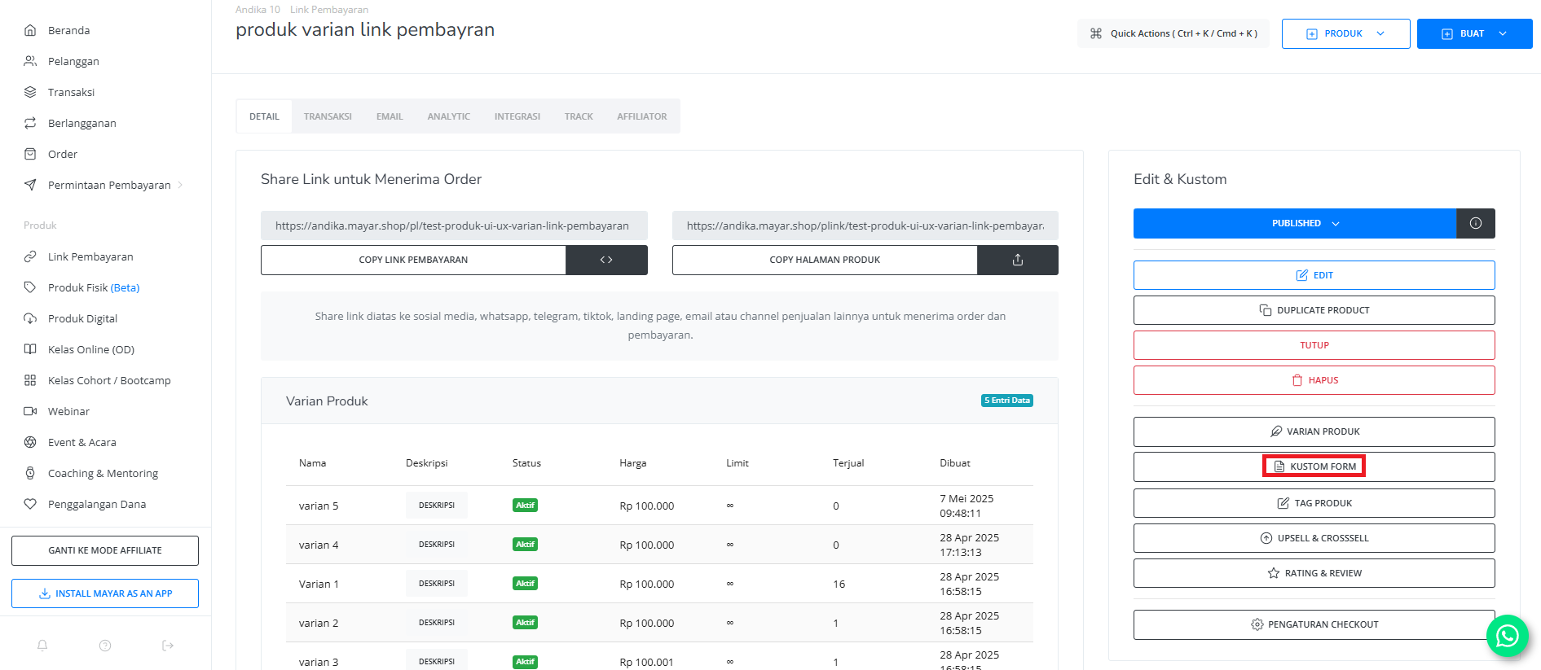The image size is (1541, 670).
Task: Open the KUSTOM FORM button
Action: coord(1314,466)
